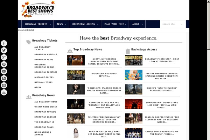Open the email envelope icon
The height and width of the screenshot is (140, 210).
(x=4, y=85)
